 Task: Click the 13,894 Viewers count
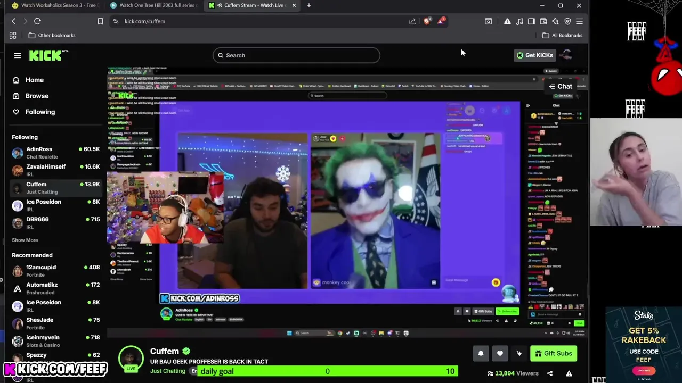click(x=513, y=373)
